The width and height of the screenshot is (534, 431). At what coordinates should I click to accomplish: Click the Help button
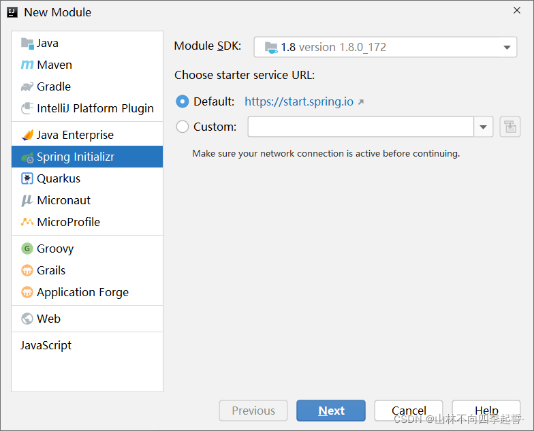click(x=486, y=411)
